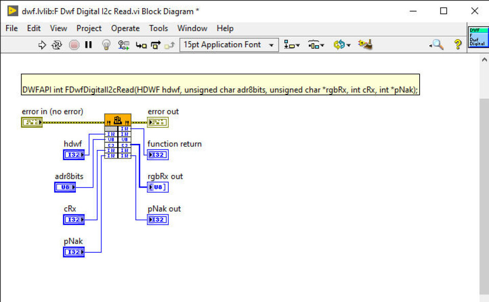489x302 pixels.
Task: Click the 'error in (no error)' label
Action: coord(52,111)
